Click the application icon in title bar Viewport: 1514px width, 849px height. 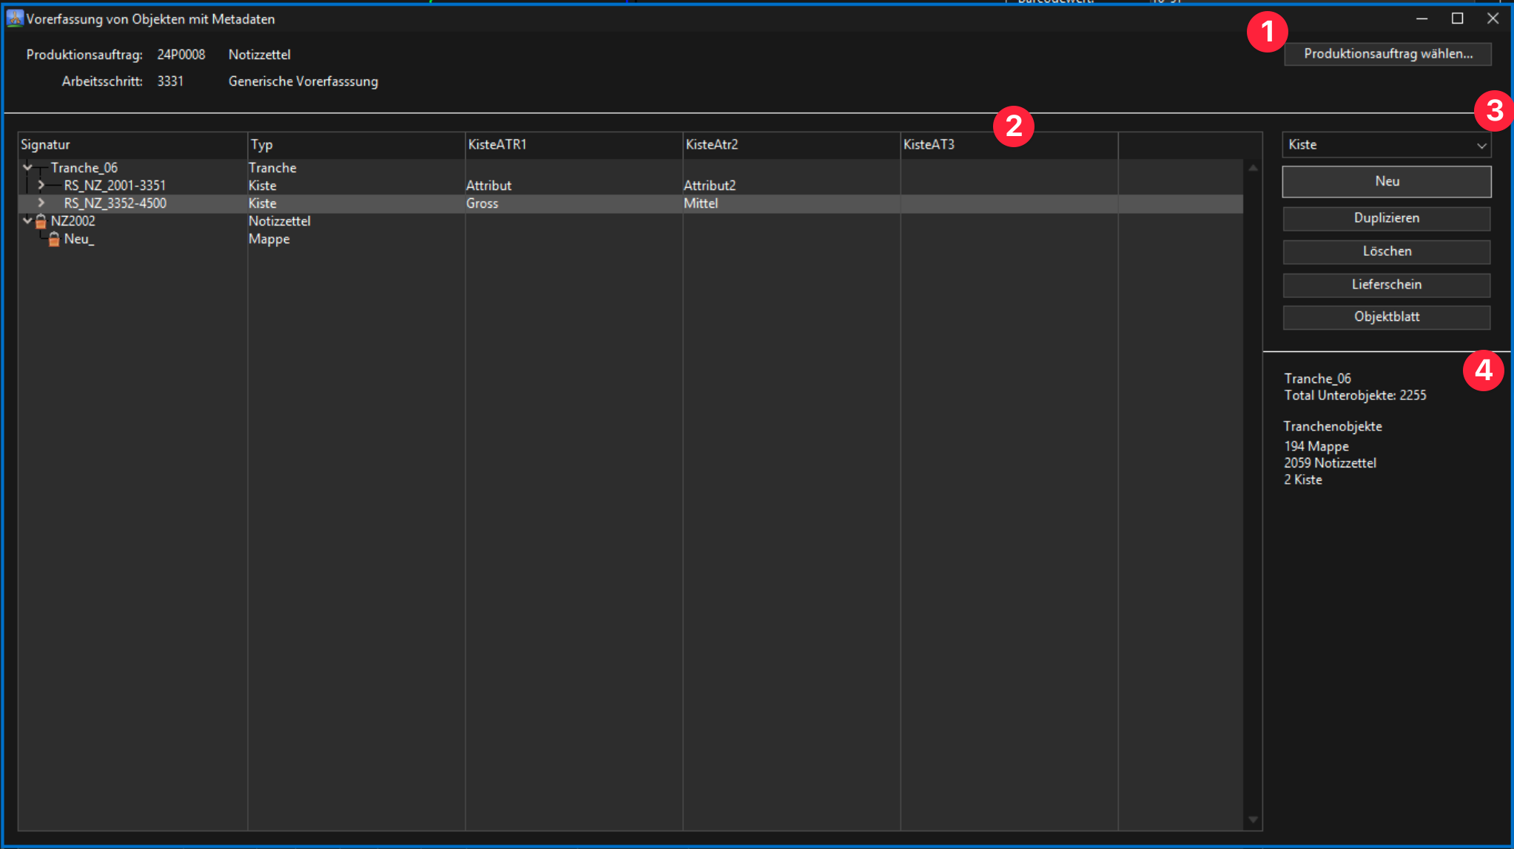pyautogui.click(x=14, y=19)
